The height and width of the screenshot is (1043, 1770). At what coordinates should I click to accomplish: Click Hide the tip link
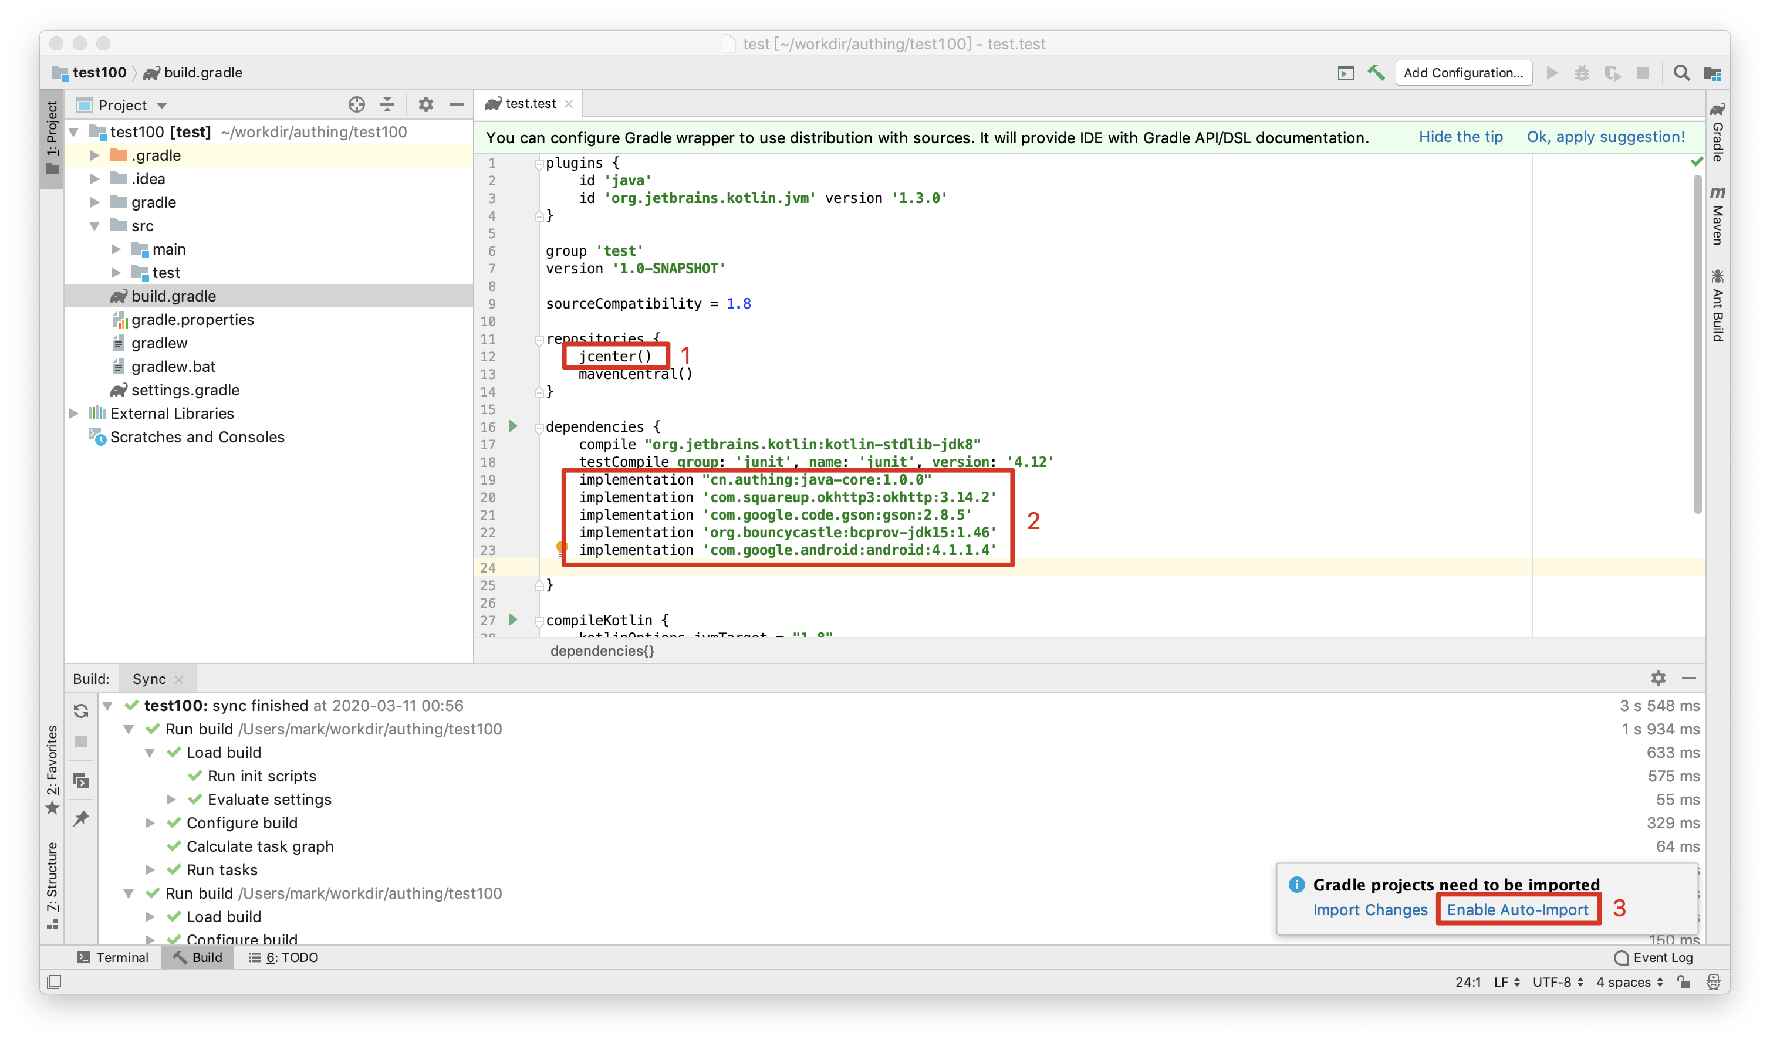pos(1460,136)
